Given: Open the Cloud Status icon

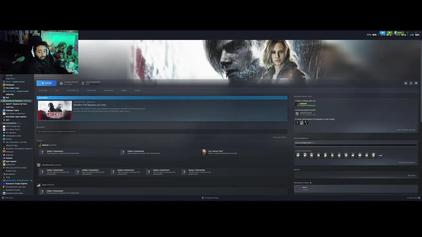Looking at the screenshot, I should pyautogui.click(x=61, y=83).
